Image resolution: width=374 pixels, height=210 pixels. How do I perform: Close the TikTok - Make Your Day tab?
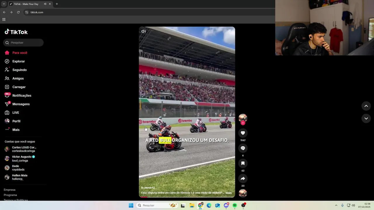click(50, 4)
